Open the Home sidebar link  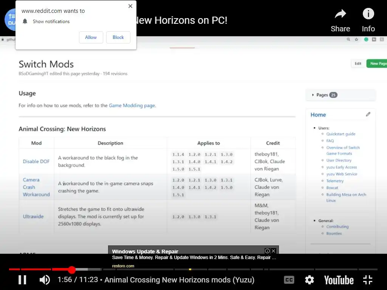point(318,115)
